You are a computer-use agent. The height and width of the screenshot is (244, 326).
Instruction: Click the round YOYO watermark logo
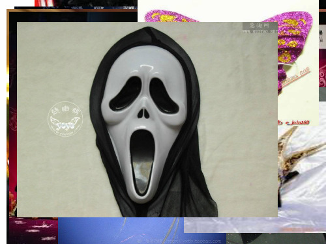pos(65,119)
